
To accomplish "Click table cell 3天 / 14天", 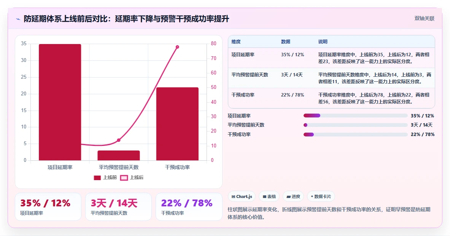I will pyautogui.click(x=292, y=74).
